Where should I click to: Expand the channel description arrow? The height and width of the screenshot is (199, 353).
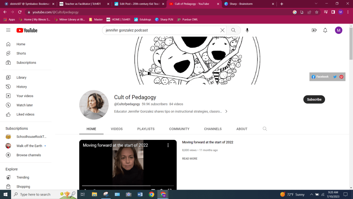point(226,112)
